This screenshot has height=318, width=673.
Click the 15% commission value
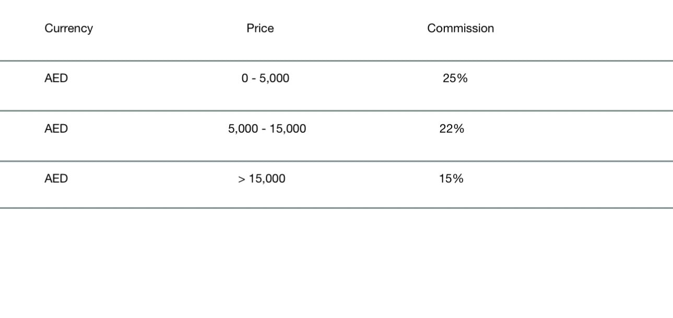tap(451, 179)
